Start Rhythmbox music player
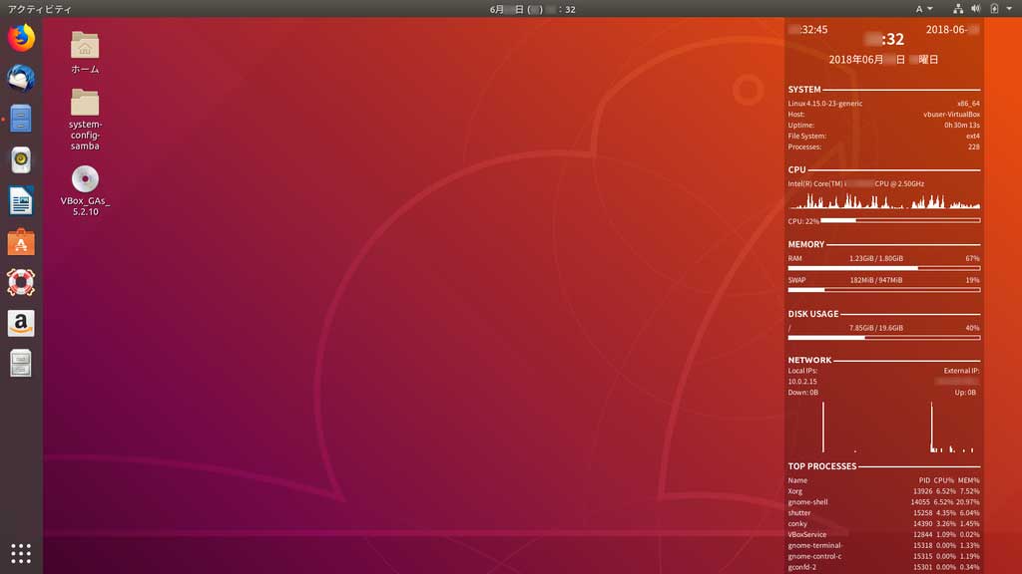The image size is (1022, 574). [21, 159]
